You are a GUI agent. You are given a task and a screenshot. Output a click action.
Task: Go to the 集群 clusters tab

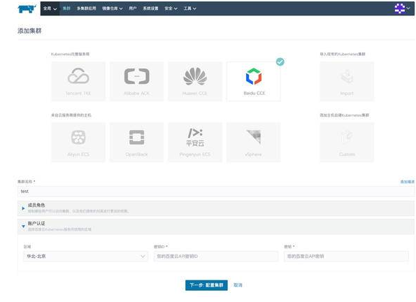click(66, 8)
